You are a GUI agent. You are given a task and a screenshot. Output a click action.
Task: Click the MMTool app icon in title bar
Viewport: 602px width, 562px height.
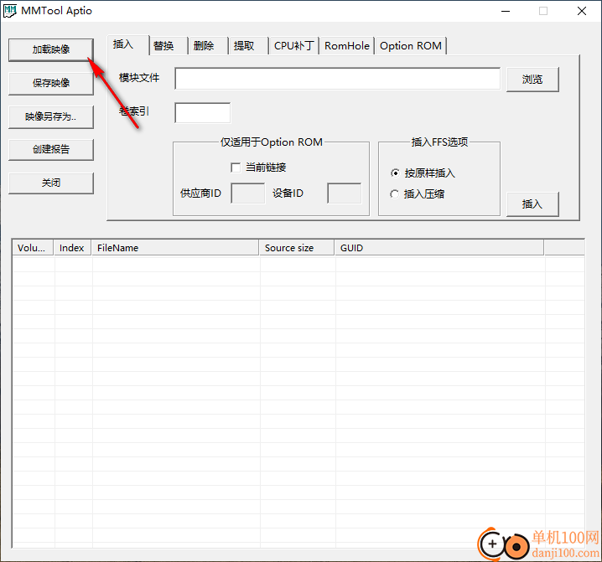click(10, 11)
